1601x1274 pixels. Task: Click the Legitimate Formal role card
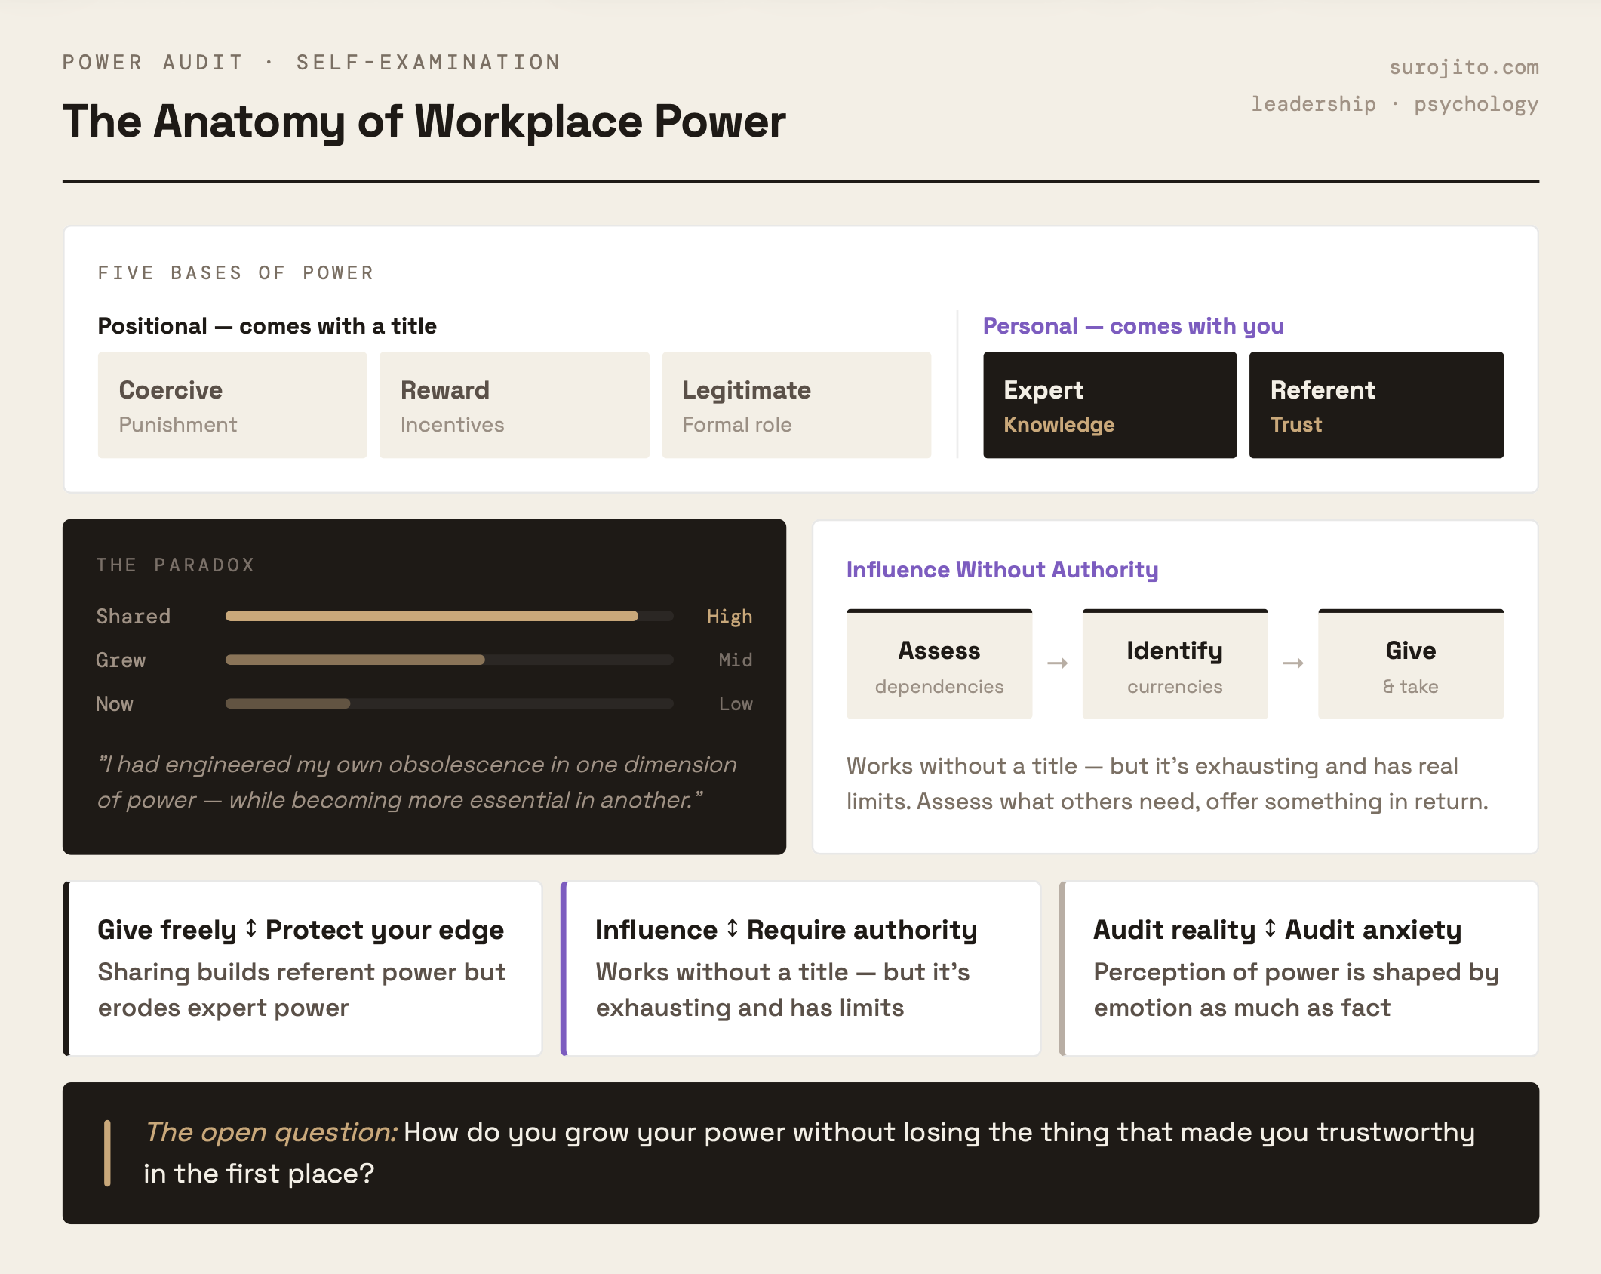pos(797,405)
